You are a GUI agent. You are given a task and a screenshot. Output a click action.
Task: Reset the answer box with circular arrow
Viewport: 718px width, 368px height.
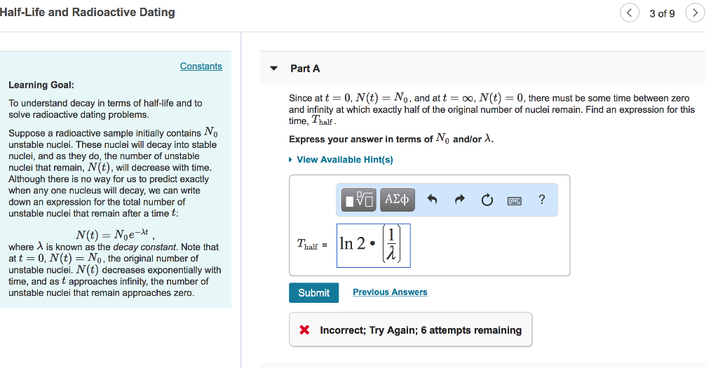pyautogui.click(x=487, y=200)
